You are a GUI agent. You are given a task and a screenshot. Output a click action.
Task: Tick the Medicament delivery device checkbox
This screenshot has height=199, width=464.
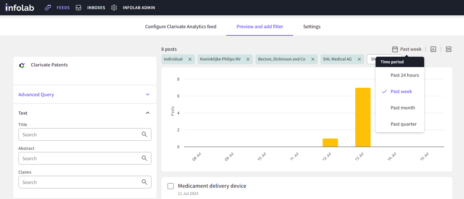171,186
